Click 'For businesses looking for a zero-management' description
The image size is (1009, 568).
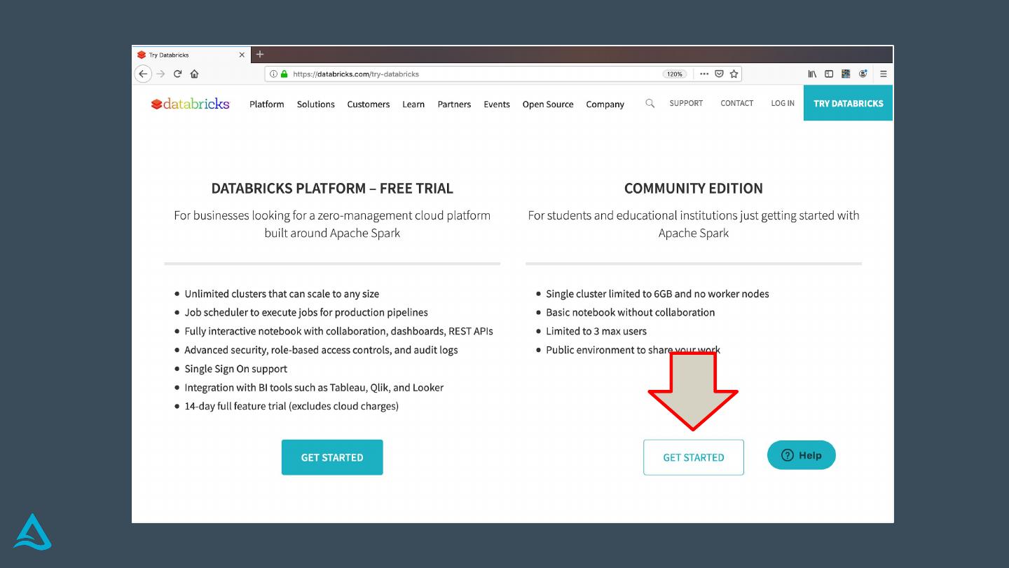pos(332,224)
